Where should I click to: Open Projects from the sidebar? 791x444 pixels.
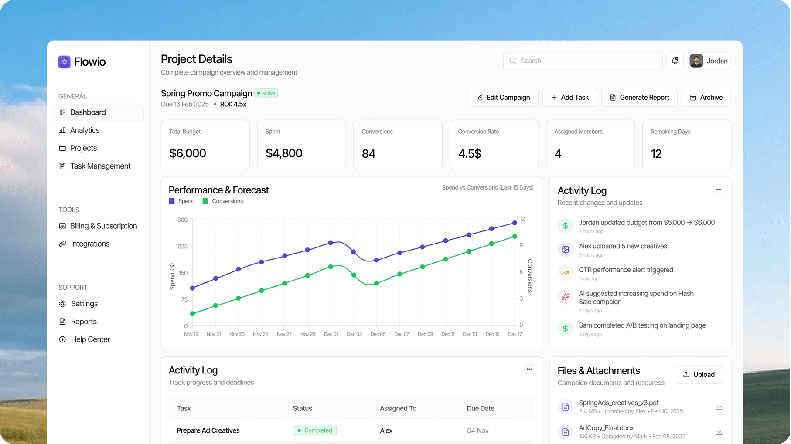pyautogui.click(x=83, y=148)
